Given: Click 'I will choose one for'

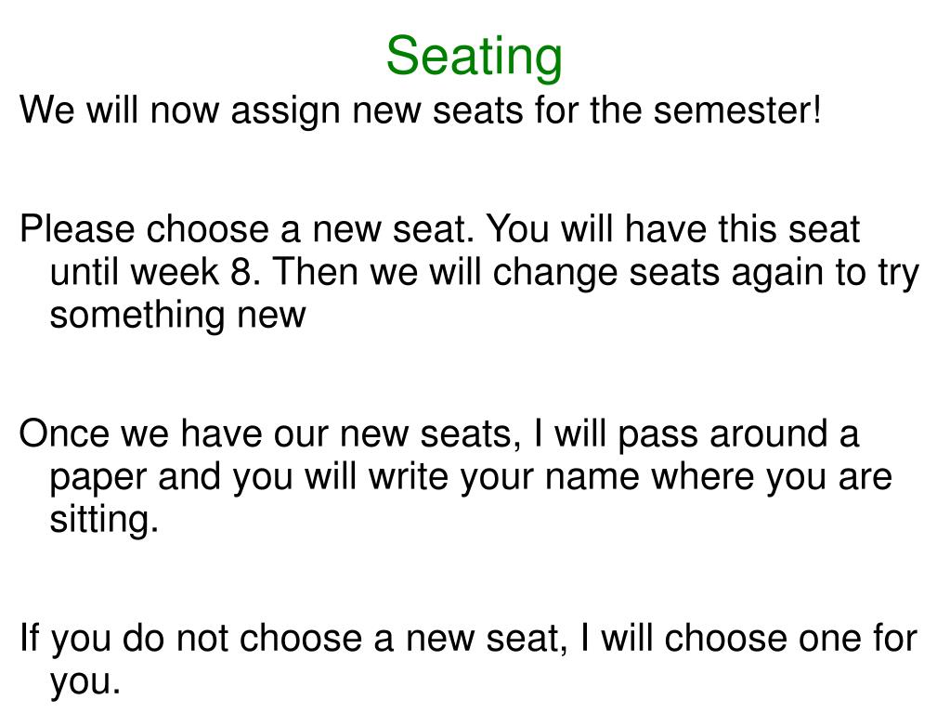Looking at the screenshot, I should (748, 640).
